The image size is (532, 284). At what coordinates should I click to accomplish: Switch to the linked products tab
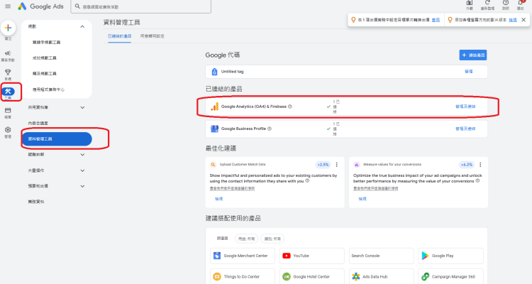[x=119, y=36]
